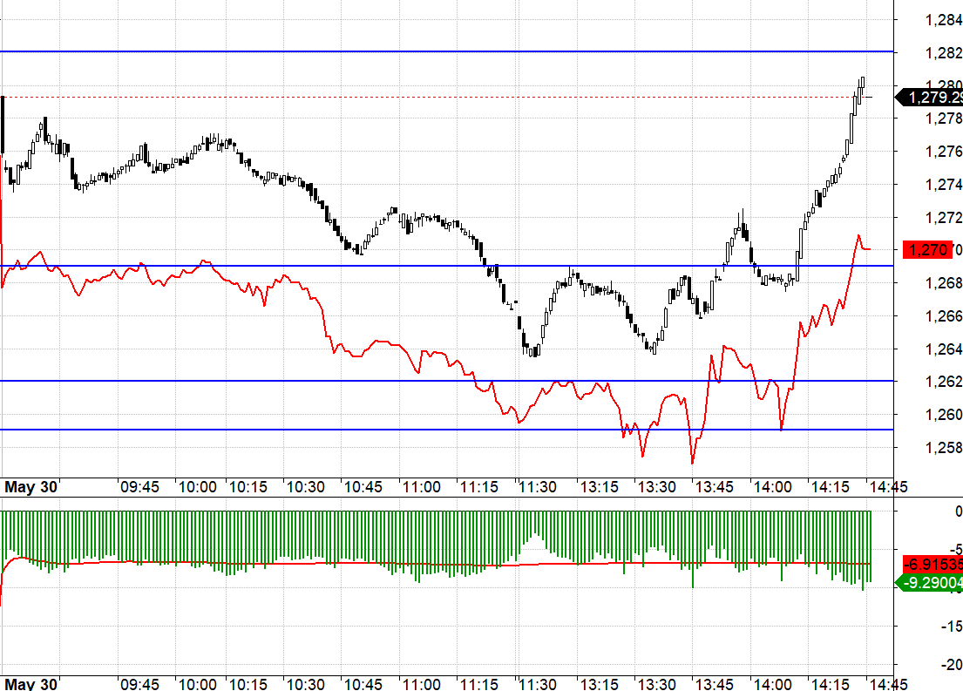Viewport: 963px width, 691px height.
Task: Click the 1,278 price axis label
Action: [943, 118]
